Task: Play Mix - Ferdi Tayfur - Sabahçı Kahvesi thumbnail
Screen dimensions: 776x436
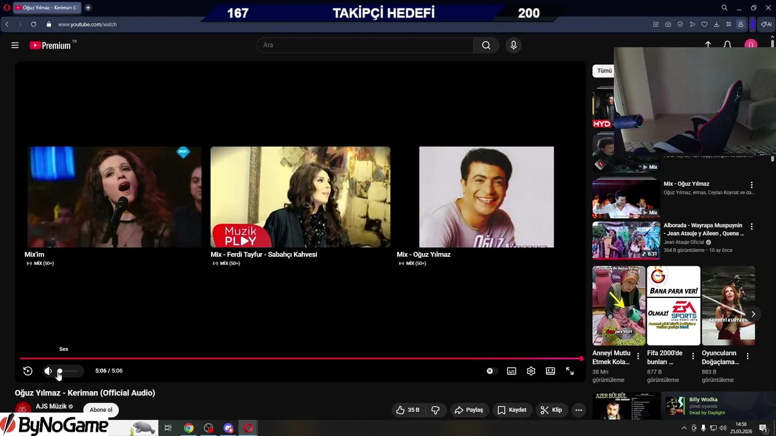Action: 300,197
